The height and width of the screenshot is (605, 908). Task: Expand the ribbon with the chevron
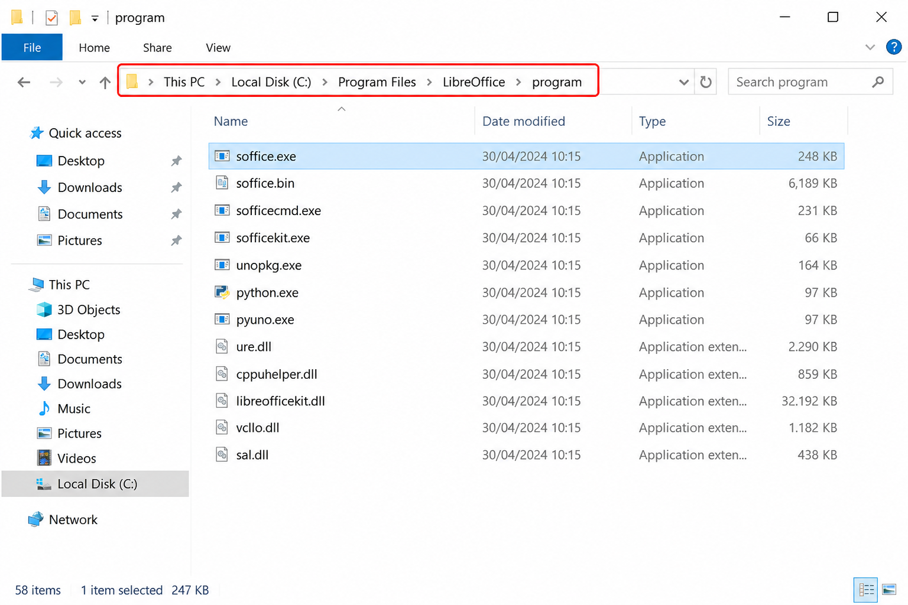[870, 47]
